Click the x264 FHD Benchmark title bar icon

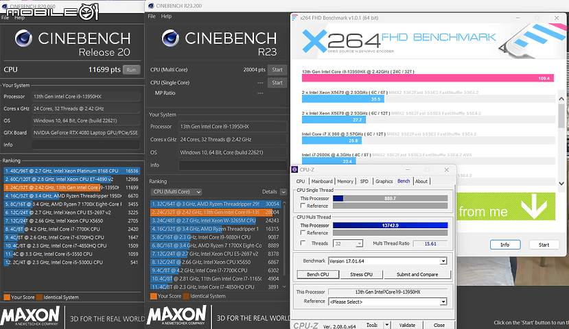click(x=295, y=18)
